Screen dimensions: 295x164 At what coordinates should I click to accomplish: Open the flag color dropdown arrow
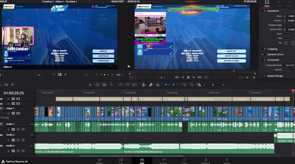pos(170,85)
